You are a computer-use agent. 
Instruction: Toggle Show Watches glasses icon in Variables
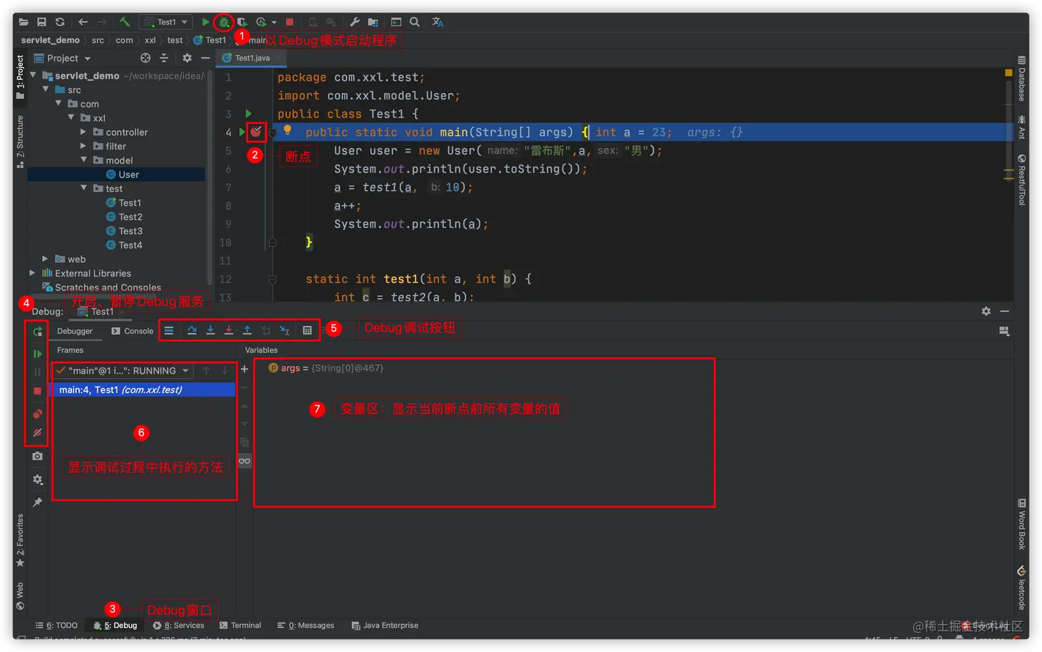(245, 461)
